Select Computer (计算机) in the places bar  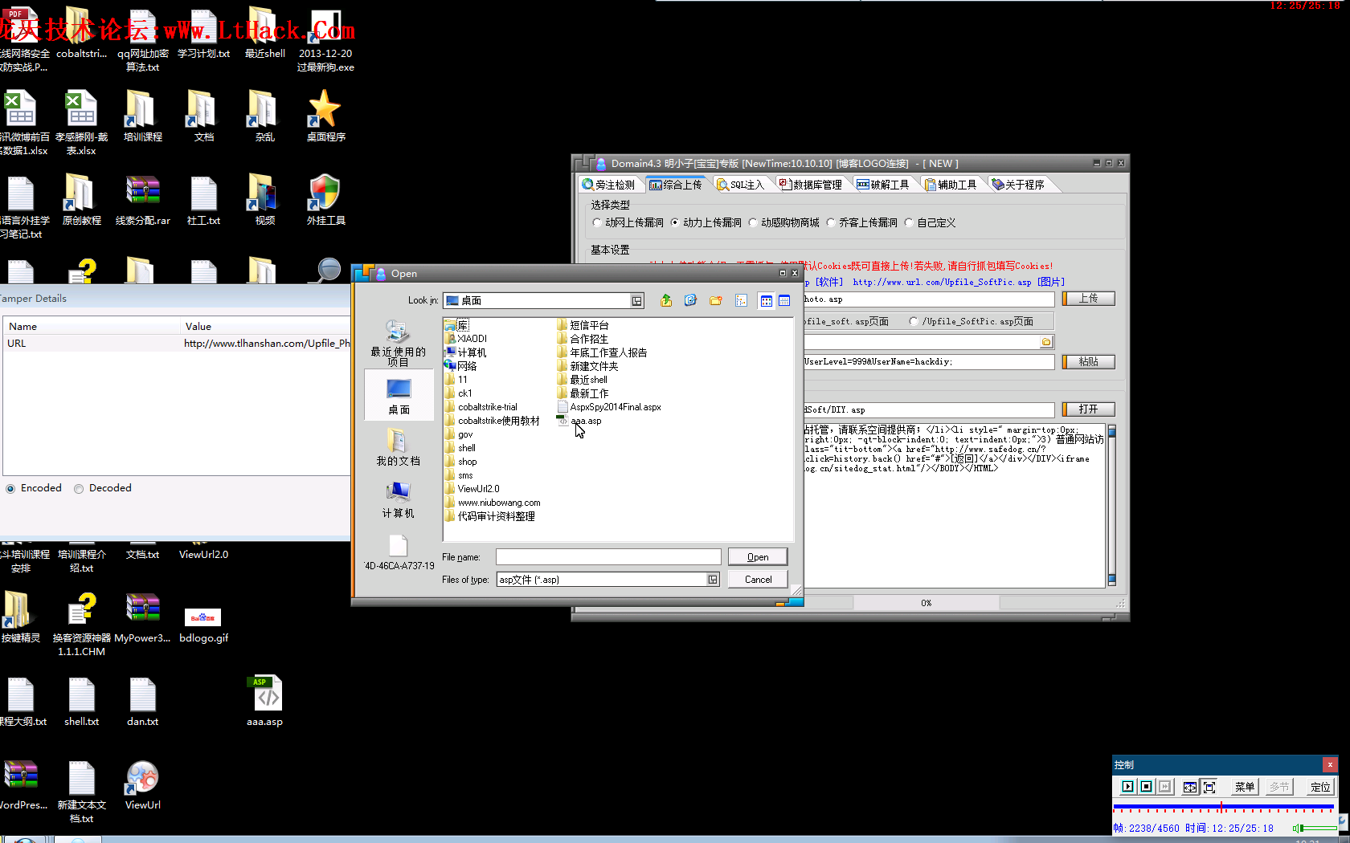pos(399,499)
